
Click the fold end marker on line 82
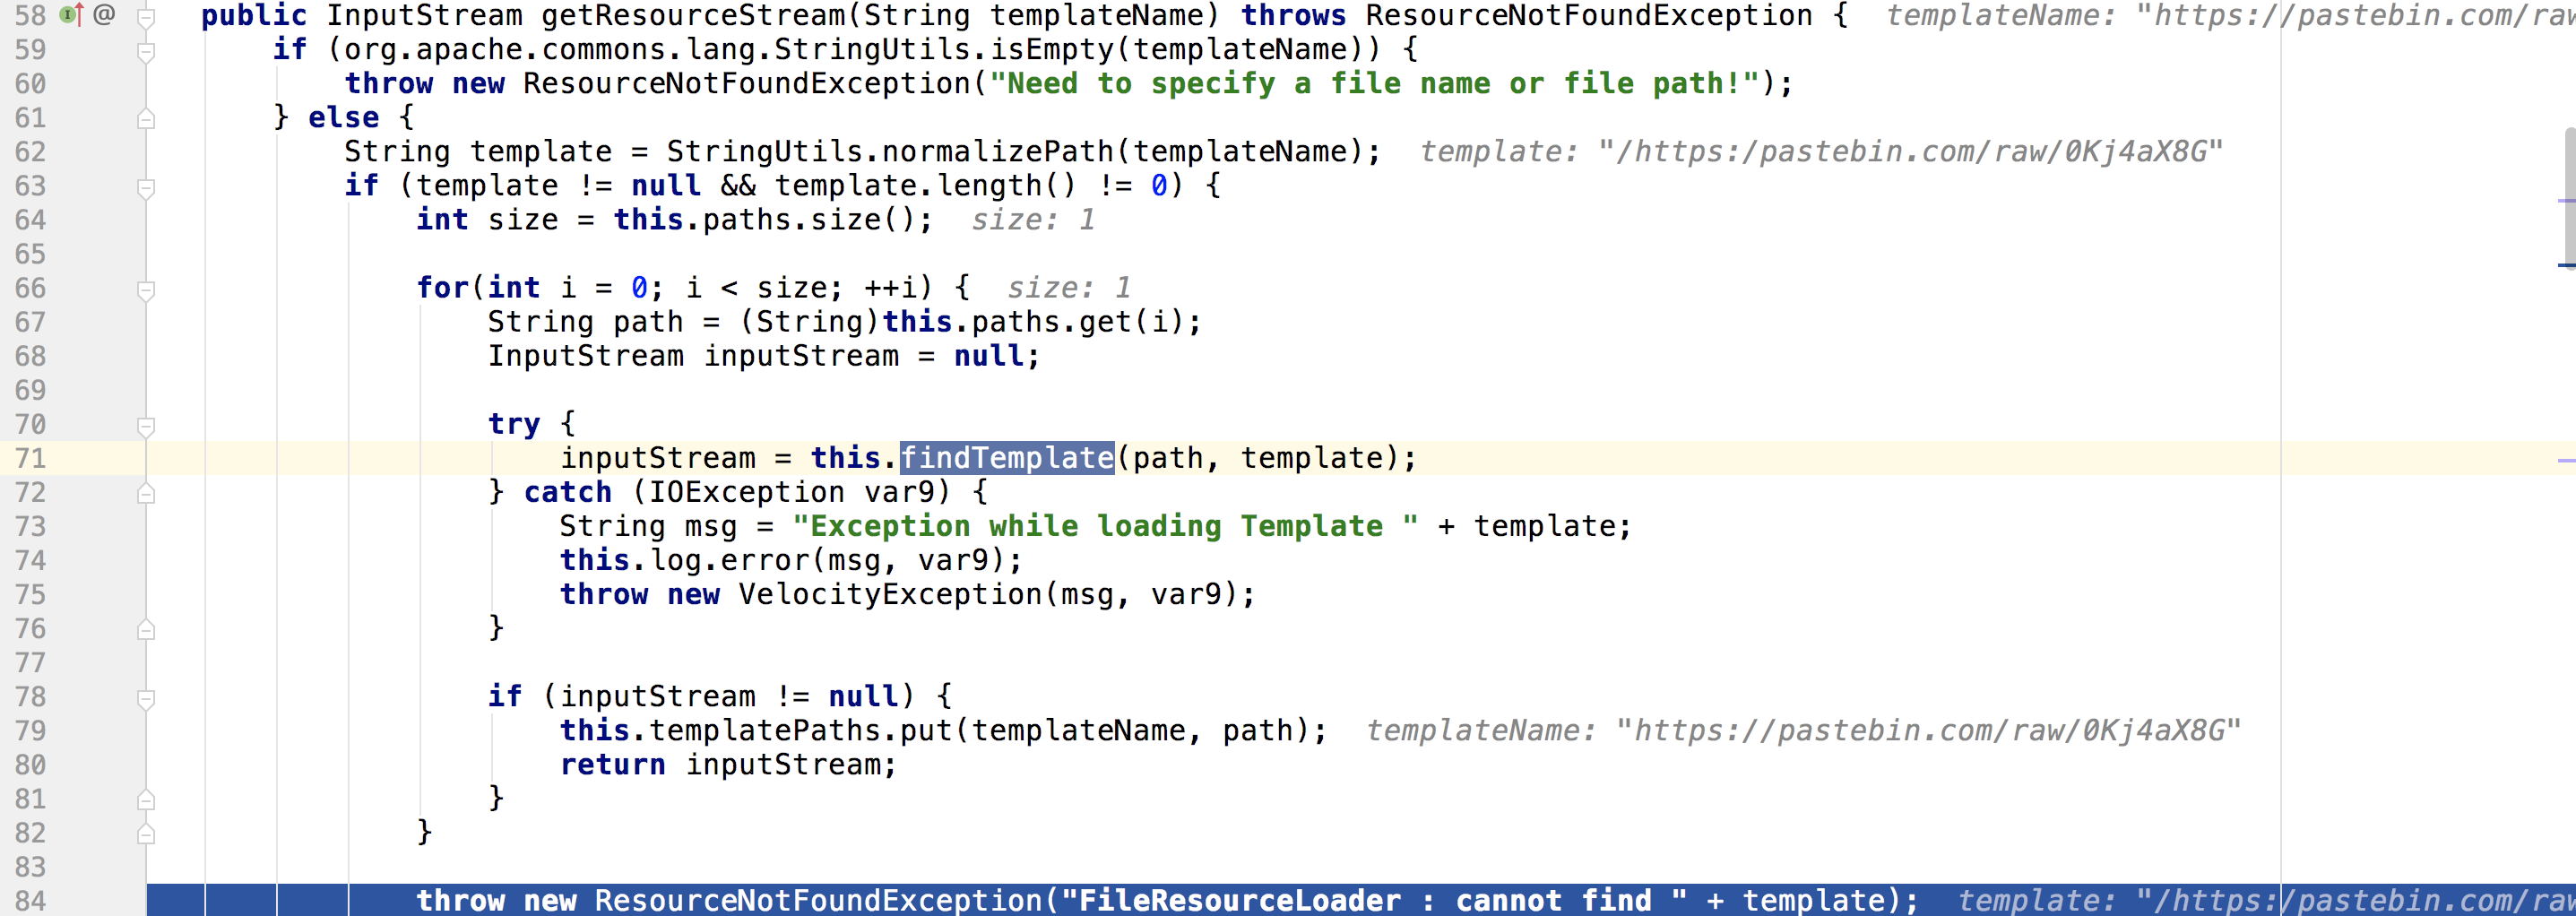click(x=146, y=834)
